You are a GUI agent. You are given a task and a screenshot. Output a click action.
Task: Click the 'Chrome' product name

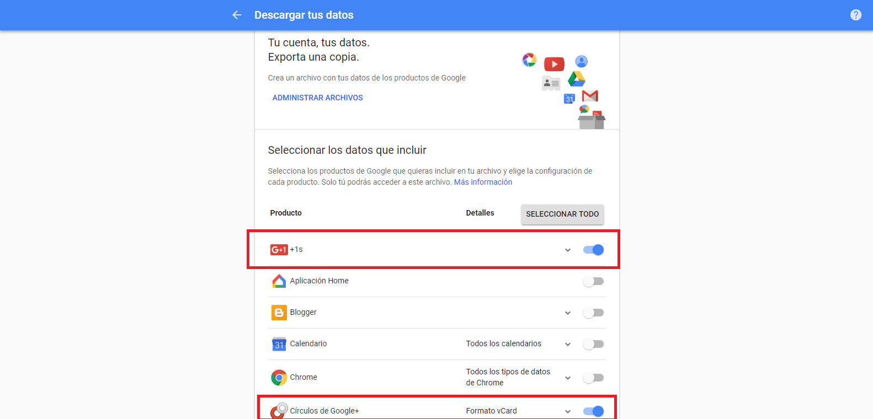[x=304, y=377]
